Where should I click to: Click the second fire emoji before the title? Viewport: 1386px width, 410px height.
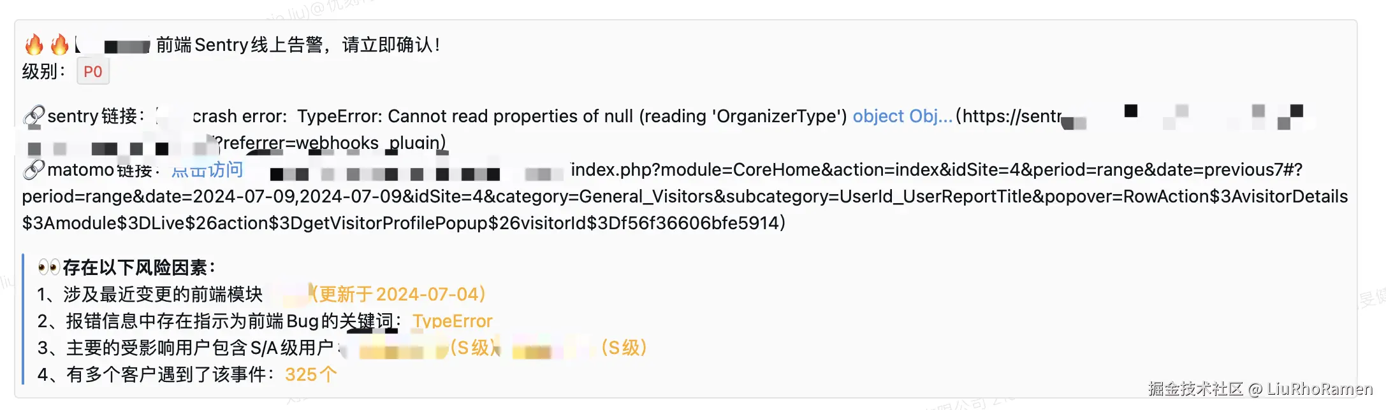(59, 45)
